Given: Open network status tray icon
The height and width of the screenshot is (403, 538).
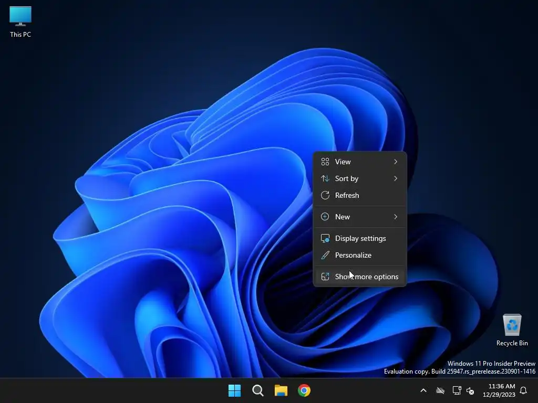Looking at the screenshot, I should pyautogui.click(x=457, y=390).
